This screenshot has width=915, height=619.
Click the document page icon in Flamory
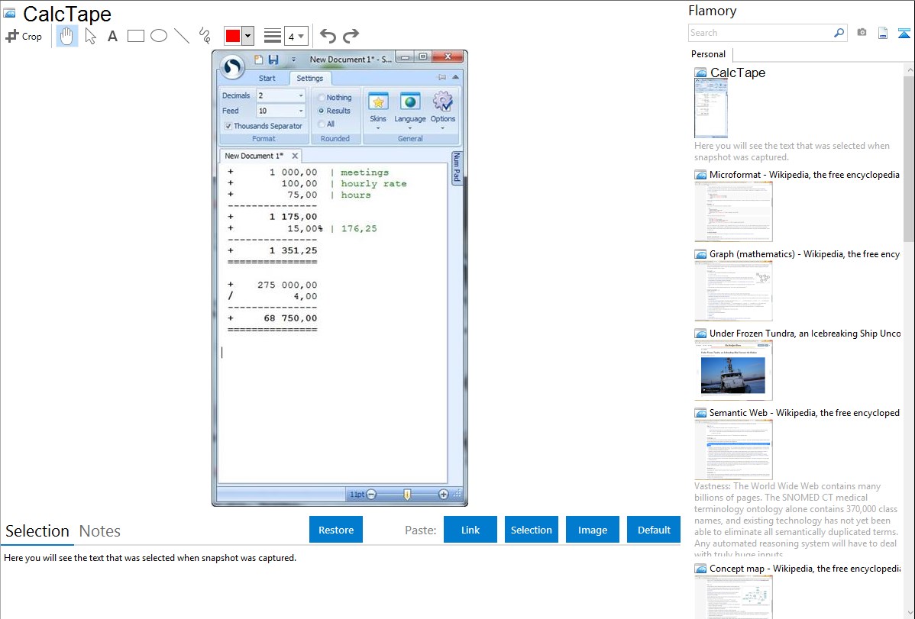883,33
